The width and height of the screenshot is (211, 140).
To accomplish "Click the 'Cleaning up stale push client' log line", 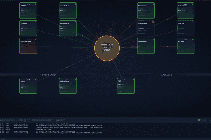I will coord(69,127).
